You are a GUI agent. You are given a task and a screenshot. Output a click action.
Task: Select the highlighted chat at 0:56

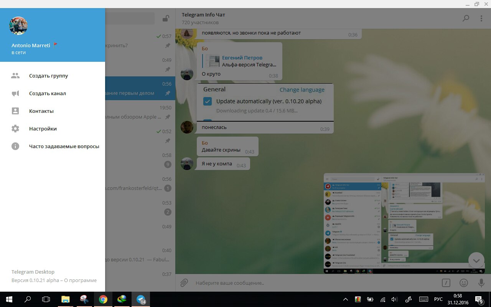140,88
